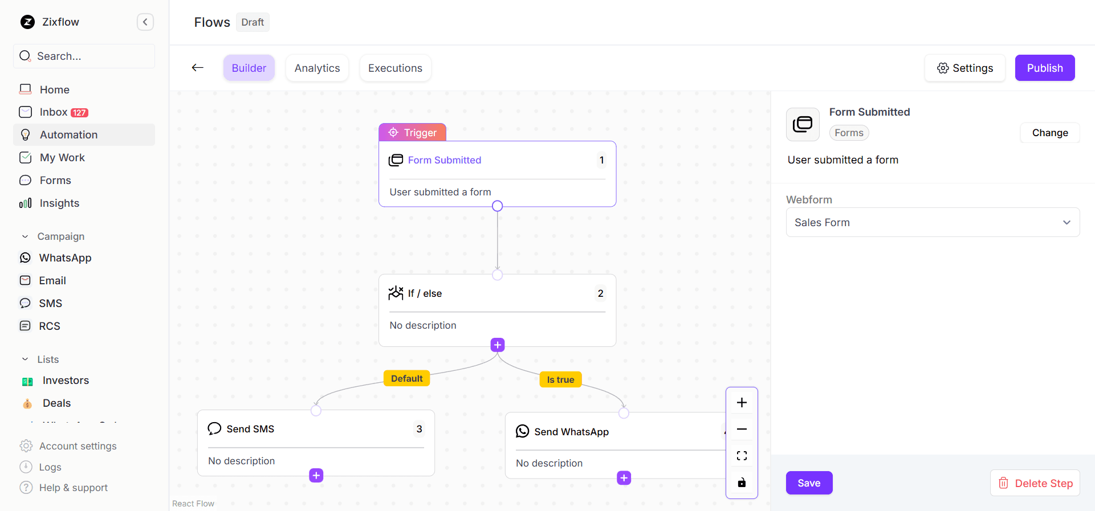1095x511 pixels.
Task: Go back using the left arrow
Action: 198,68
